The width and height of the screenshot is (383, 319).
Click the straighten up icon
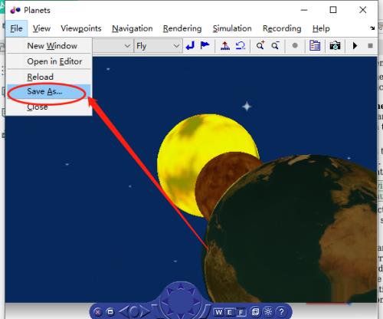coord(225,46)
